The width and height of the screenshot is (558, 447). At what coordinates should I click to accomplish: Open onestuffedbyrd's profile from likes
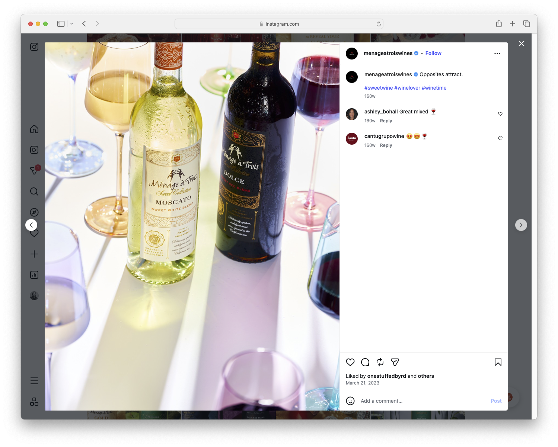[x=387, y=376]
